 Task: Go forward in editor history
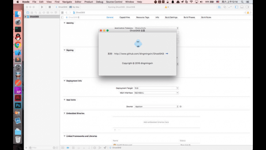coord(70,13)
